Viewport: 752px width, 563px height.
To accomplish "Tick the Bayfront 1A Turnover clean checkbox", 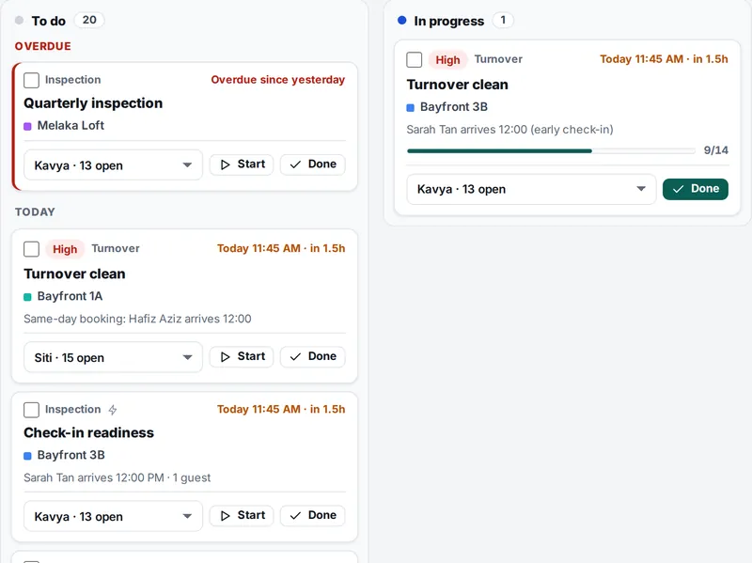I will point(31,249).
